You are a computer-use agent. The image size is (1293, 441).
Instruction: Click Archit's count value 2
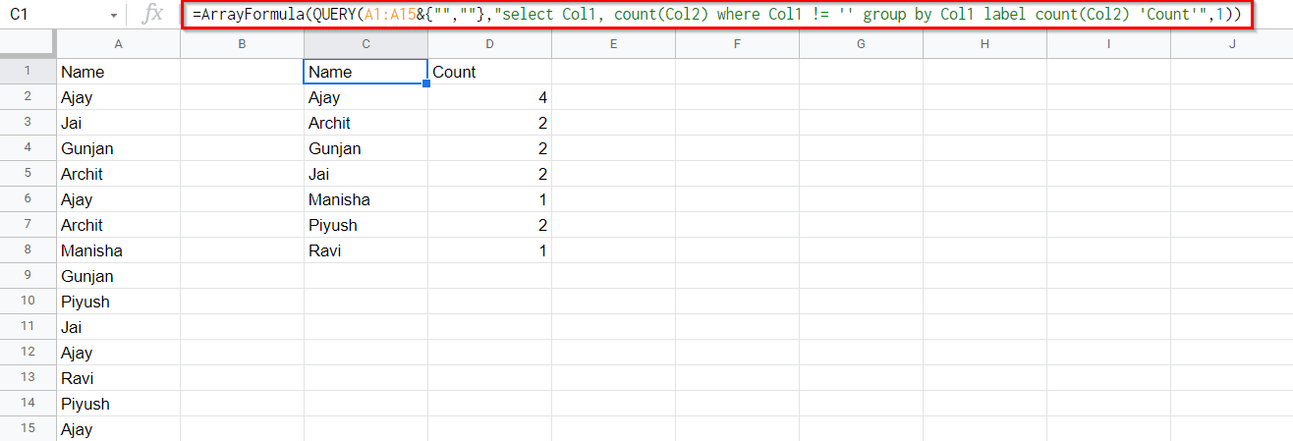pos(489,123)
